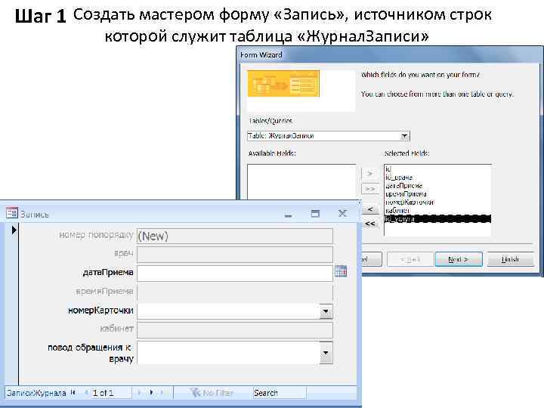Viewport: 544px width, 408px height.
Task: Remove all fields with the << button
Action: [369, 224]
